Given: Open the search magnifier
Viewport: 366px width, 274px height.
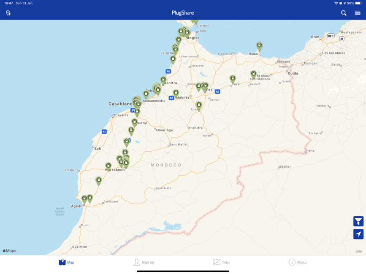Looking at the screenshot, I should click(344, 13).
